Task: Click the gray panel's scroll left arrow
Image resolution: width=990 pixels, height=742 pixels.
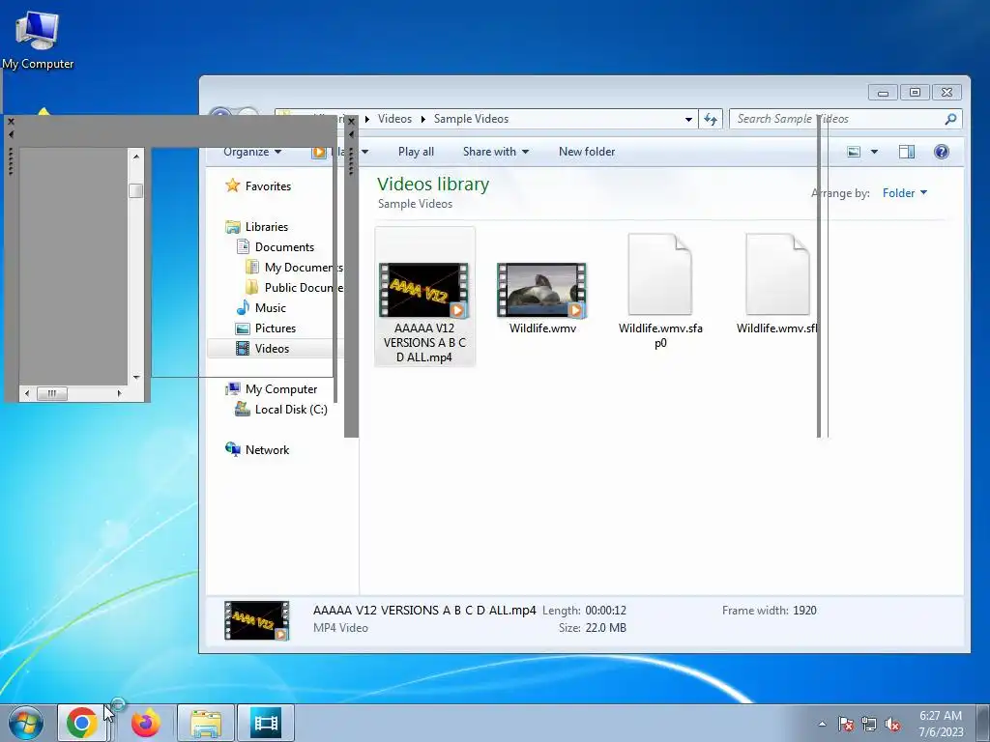Action: click(x=26, y=394)
